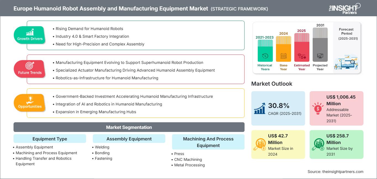Click 'Forecast Period (2025-2031)' label
The height and width of the screenshot is (179, 377).
(348, 34)
